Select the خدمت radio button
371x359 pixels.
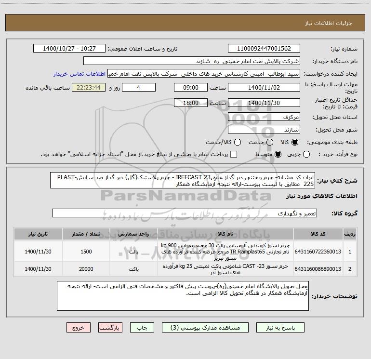tap(270, 142)
